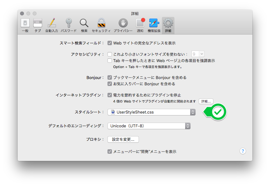
Task: Select the 詳細 (Advanced) gear pane
Action: [168, 25]
